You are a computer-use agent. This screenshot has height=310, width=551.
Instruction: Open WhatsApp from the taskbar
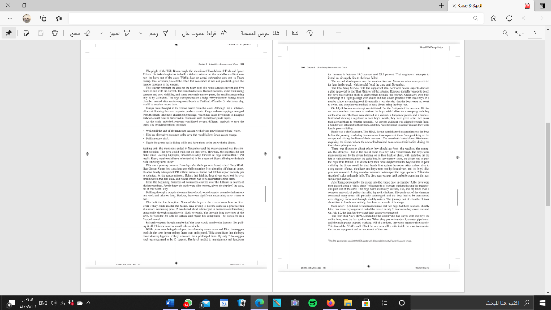[x=188, y=302]
